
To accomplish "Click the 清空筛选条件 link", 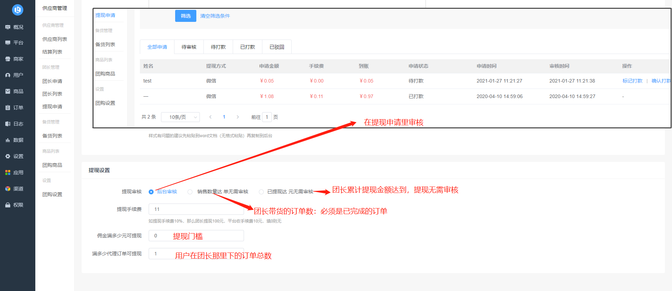I will pyautogui.click(x=215, y=16).
